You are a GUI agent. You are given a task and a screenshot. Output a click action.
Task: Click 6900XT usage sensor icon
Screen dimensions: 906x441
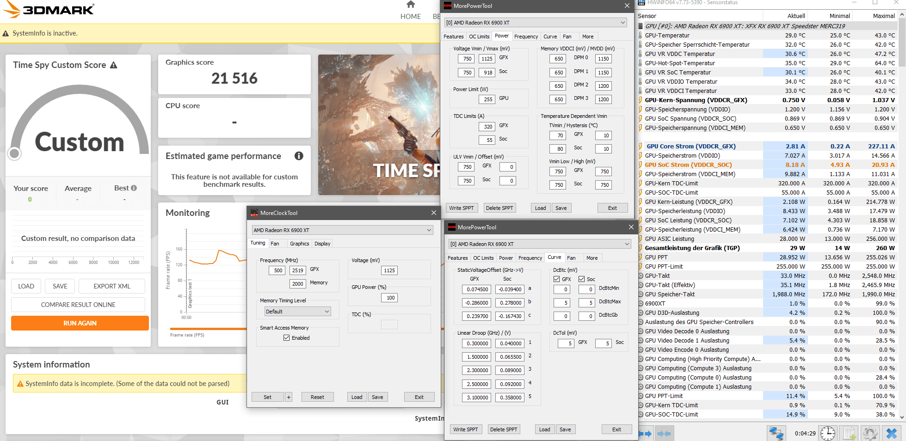641,303
